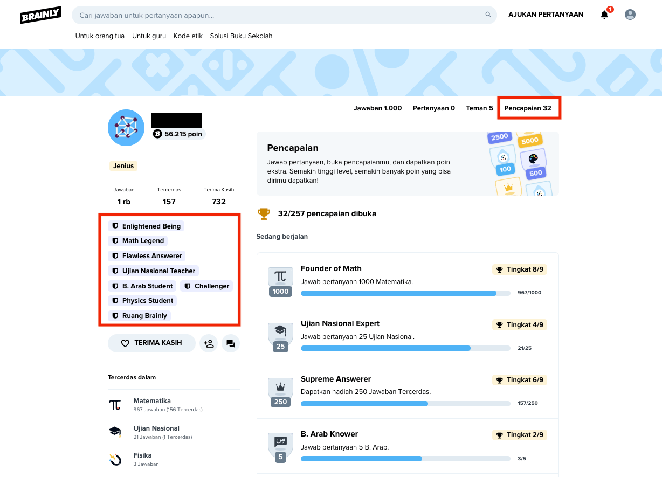Click the Flawless Answerer badge
Screen dimensions: 662x477
pos(147,256)
